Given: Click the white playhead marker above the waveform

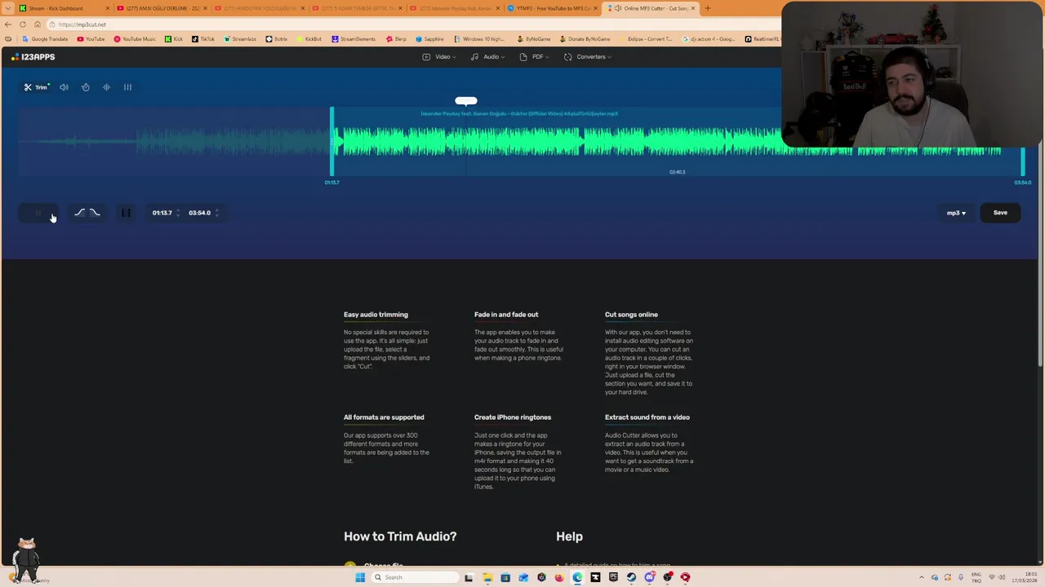Looking at the screenshot, I should tap(466, 101).
